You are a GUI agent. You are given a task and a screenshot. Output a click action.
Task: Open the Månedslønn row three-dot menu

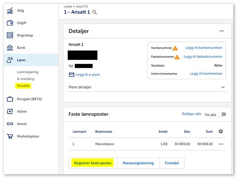(221, 144)
